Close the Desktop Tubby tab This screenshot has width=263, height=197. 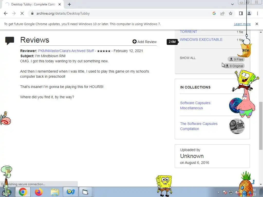[60, 5]
